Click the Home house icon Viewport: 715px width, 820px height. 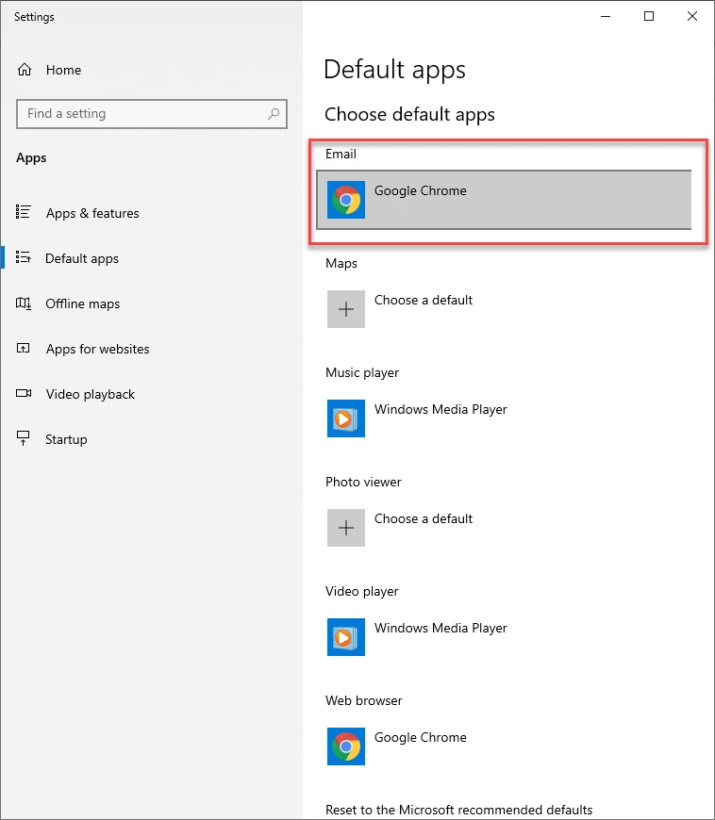(25, 70)
